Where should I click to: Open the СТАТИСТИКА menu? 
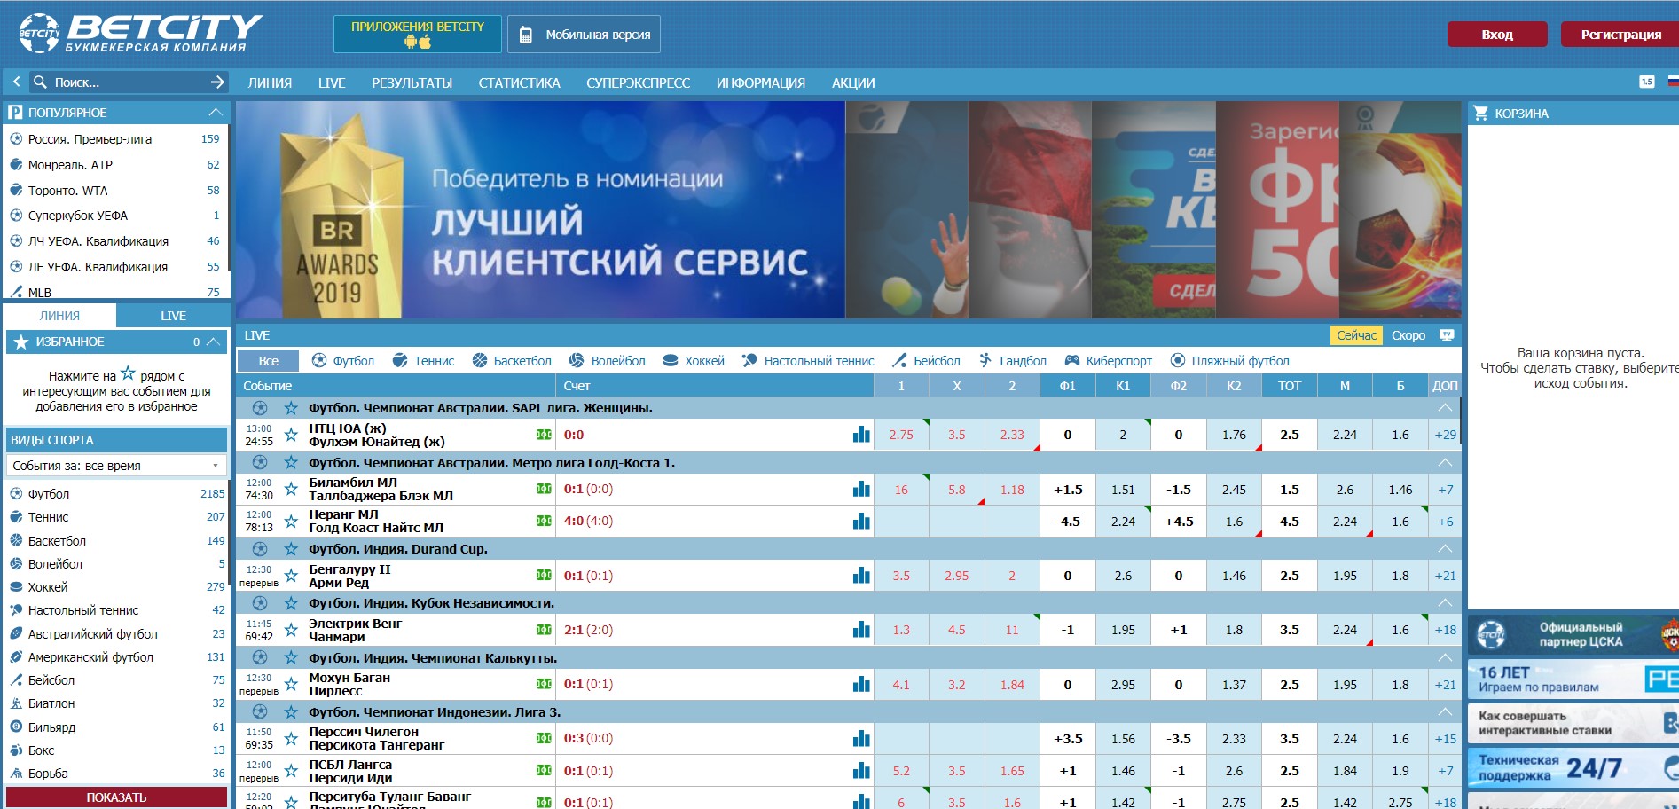pos(519,82)
